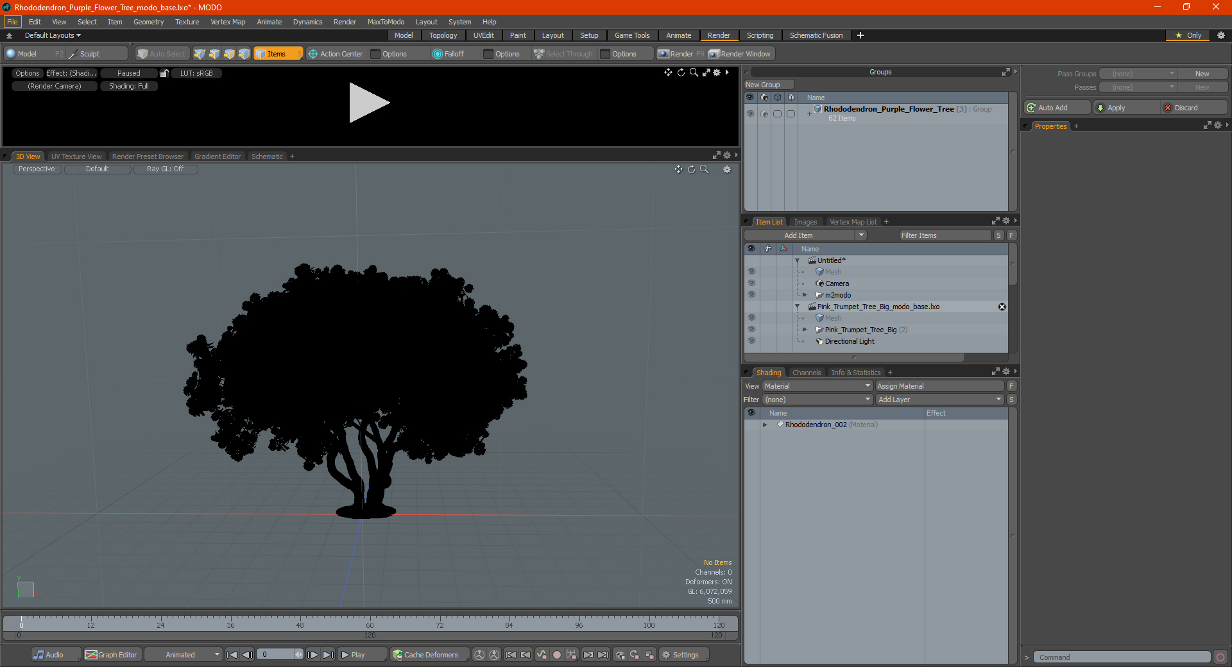
Task: Select Vertices selection mode icon
Action: pyautogui.click(x=200, y=54)
